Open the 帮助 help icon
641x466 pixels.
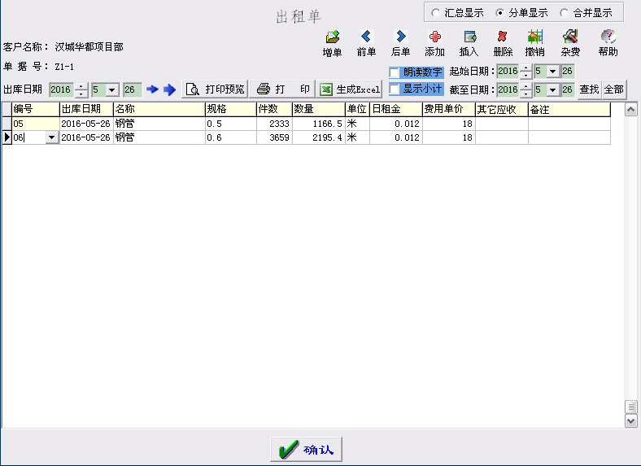[x=607, y=37]
